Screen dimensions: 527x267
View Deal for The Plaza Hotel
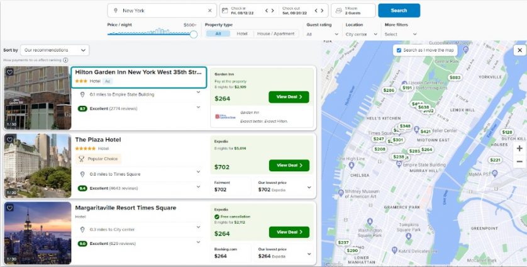click(289, 166)
